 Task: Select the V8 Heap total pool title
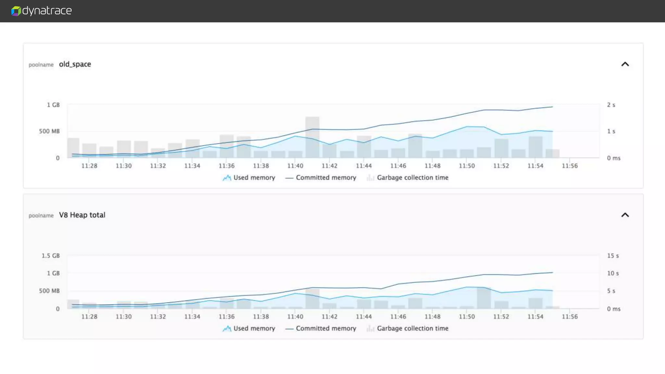point(82,215)
